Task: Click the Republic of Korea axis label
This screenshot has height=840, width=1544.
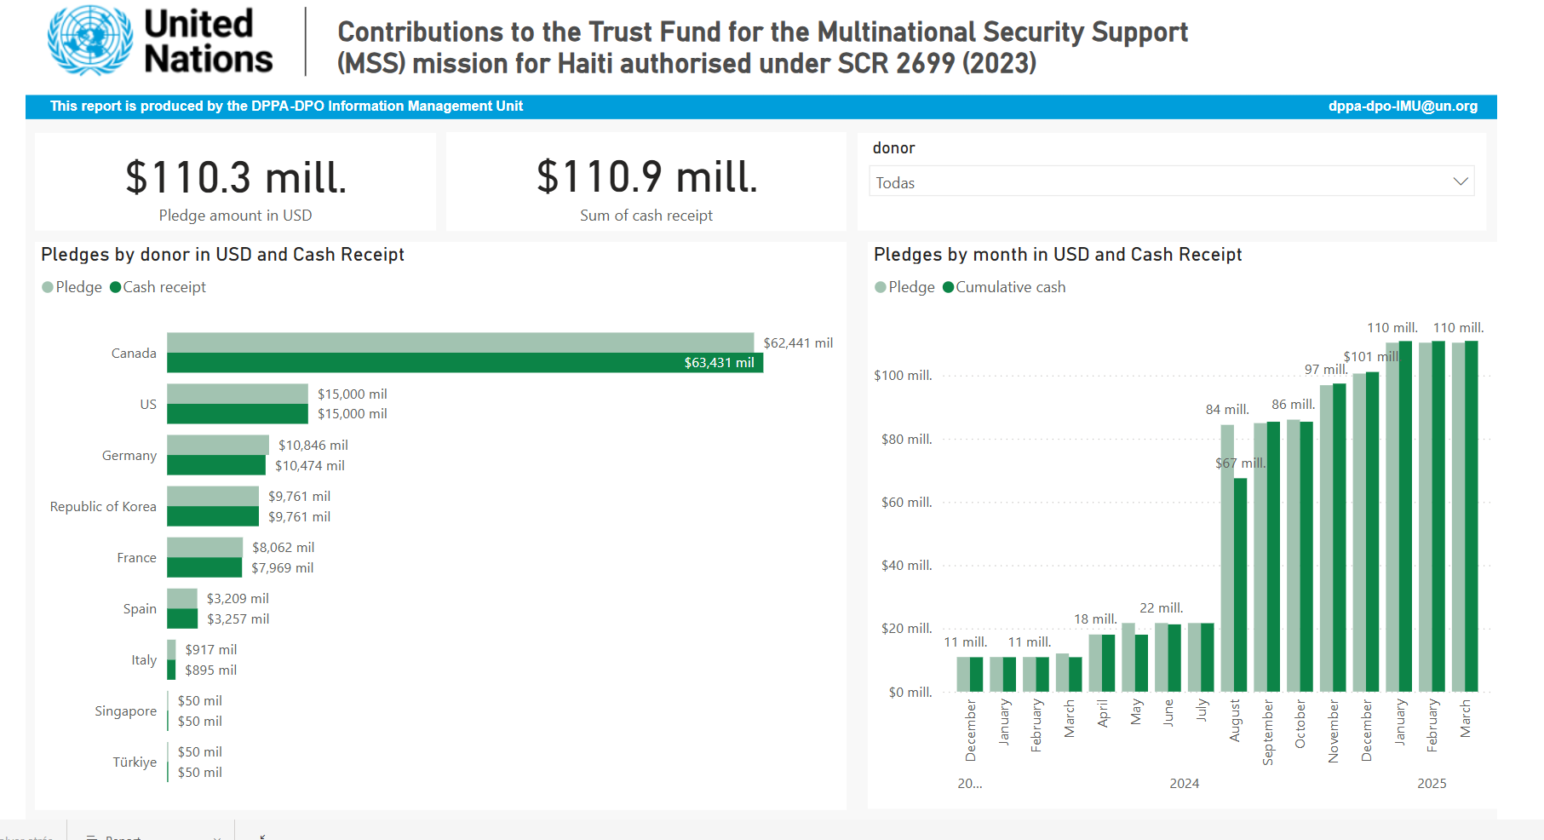Action: tap(103, 507)
